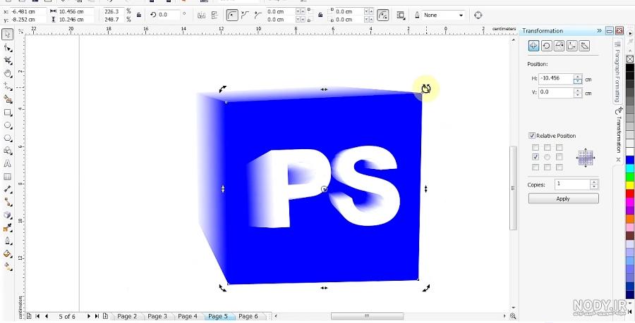Screen dimensions: 635x323
Task: Choose the Chamfered corner style
Action: 258,15
